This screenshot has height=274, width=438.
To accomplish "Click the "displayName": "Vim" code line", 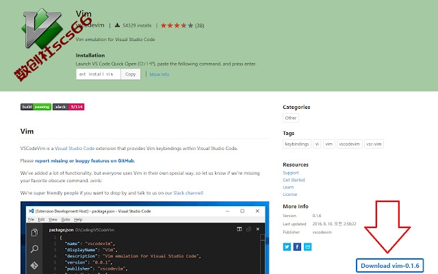I will pos(91,250).
